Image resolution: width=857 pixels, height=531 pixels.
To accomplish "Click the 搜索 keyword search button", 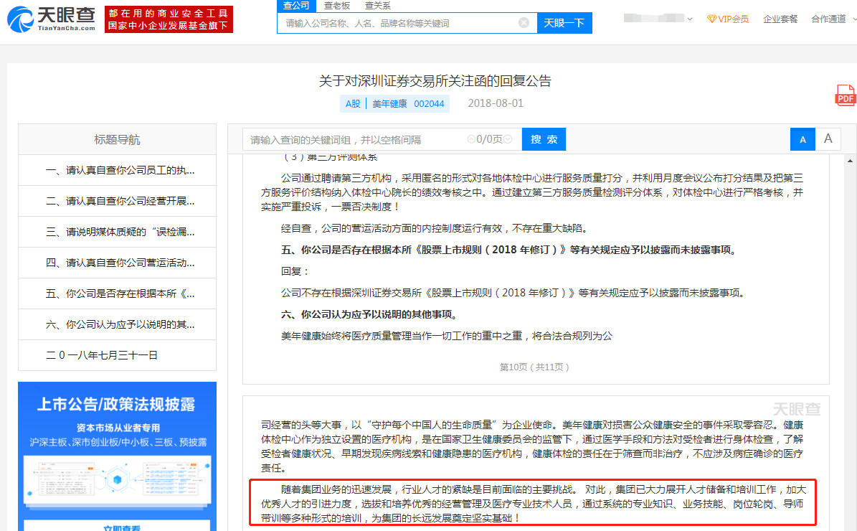I will coord(544,139).
